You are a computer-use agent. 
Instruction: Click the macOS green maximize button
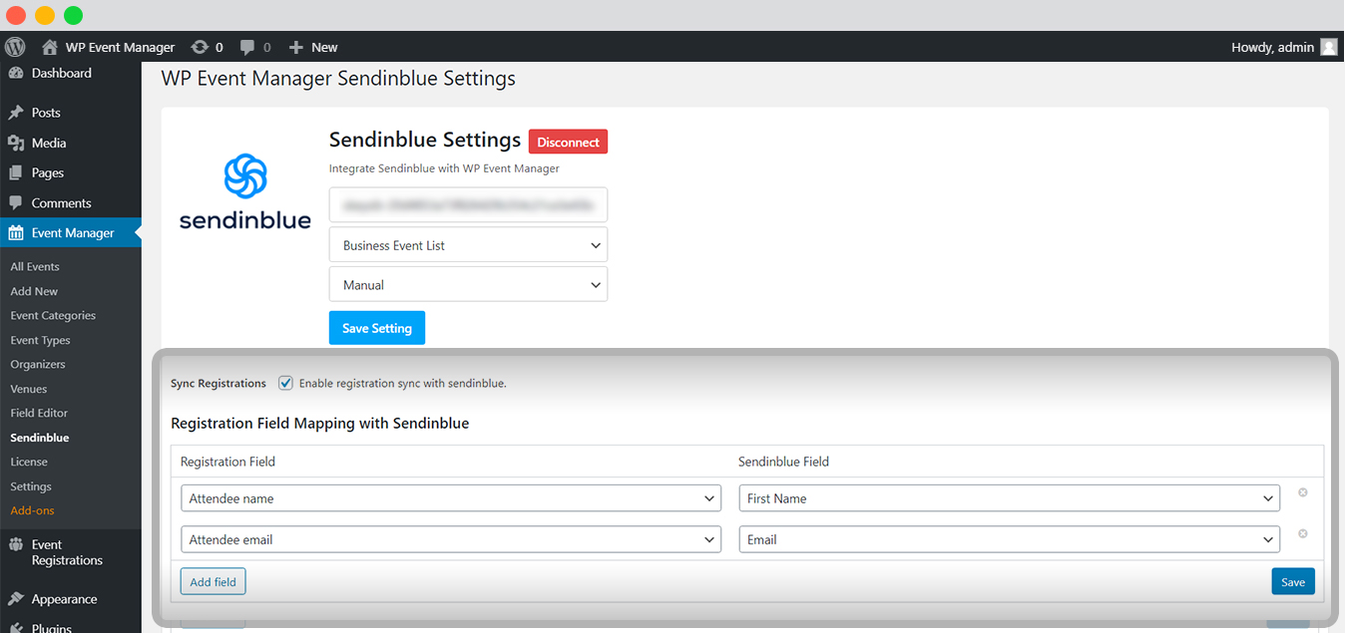[73, 15]
